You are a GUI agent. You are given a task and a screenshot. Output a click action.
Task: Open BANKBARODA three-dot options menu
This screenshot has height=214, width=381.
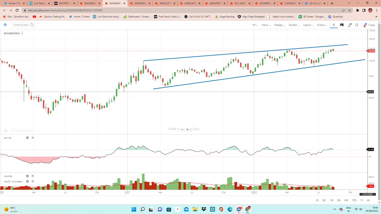coord(22,33)
